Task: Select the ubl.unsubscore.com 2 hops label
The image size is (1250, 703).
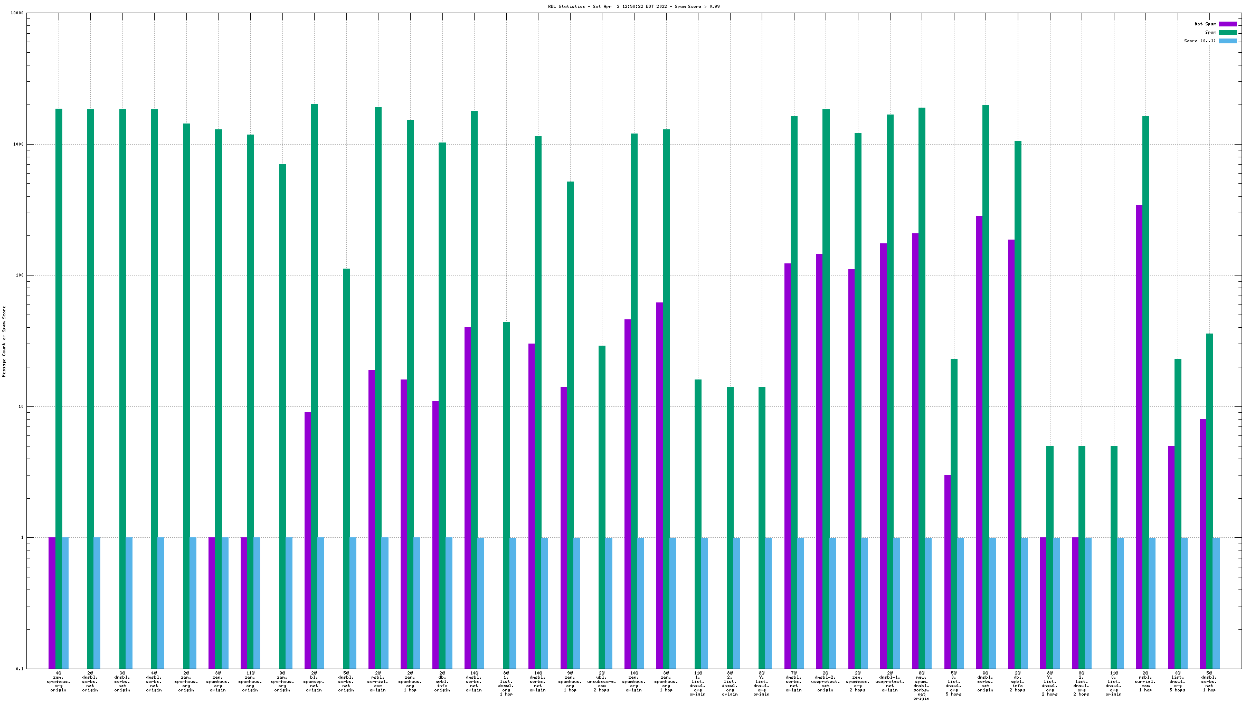Action: [602, 681]
